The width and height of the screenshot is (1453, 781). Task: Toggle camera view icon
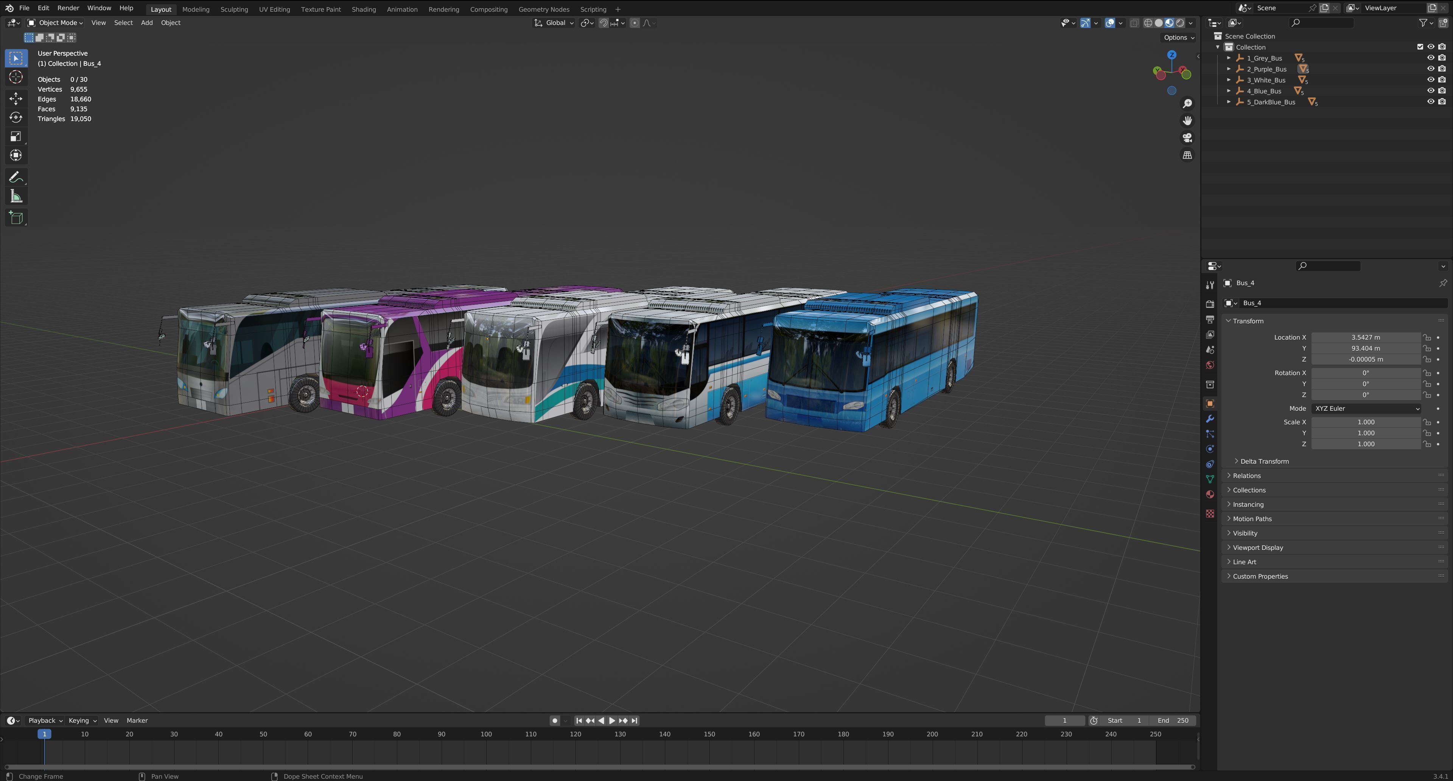point(1187,138)
